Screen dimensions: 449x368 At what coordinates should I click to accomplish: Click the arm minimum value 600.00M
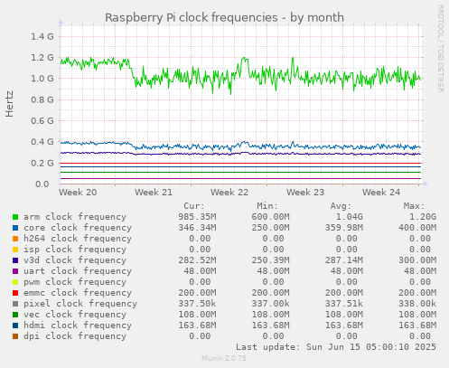270,217
